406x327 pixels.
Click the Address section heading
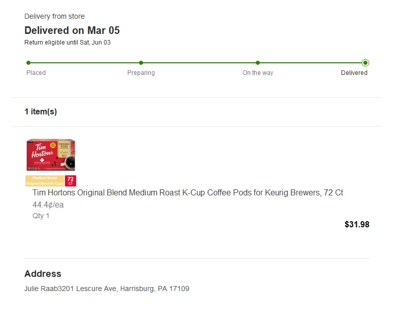43,274
